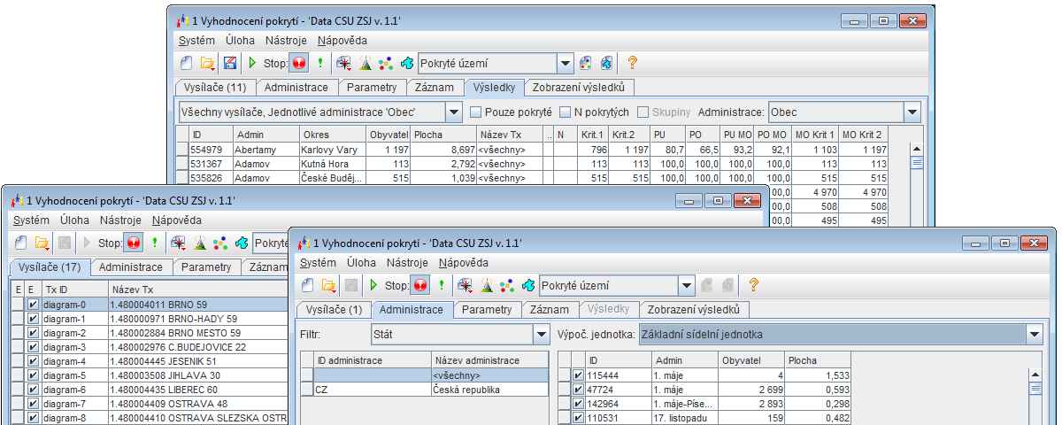This screenshot has width=1062, height=425.
Task: Click the orange help question mark in the top window
Action: (632, 64)
